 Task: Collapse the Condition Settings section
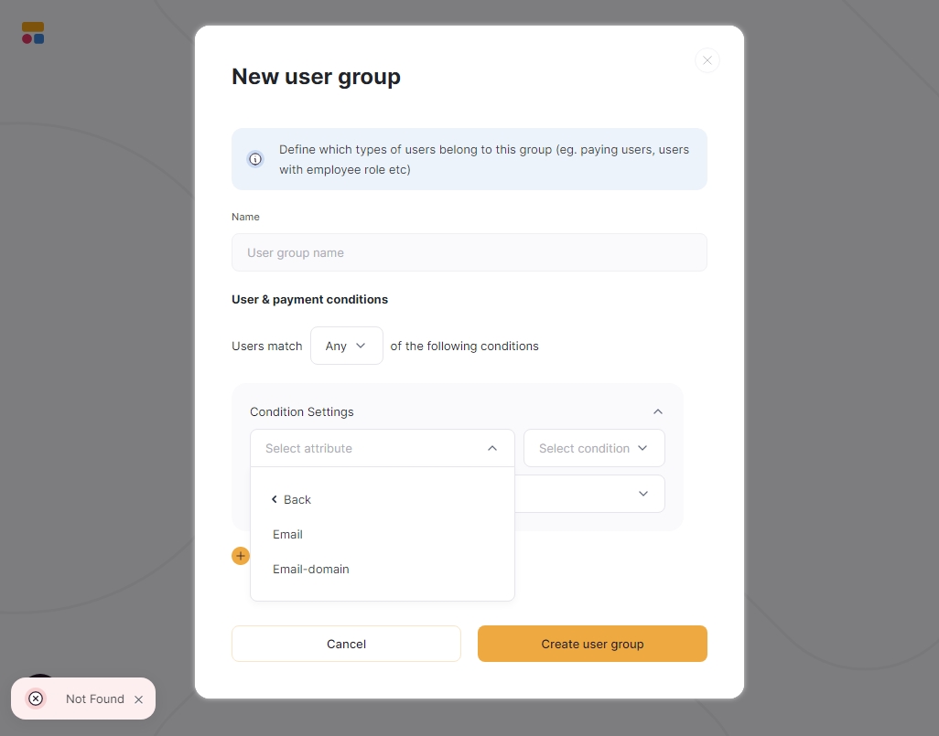point(657,411)
